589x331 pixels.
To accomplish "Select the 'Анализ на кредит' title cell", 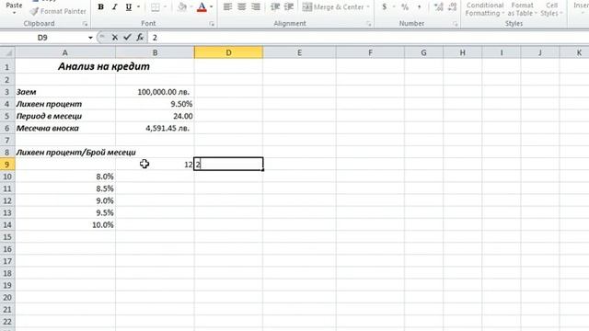I will 104,66.
